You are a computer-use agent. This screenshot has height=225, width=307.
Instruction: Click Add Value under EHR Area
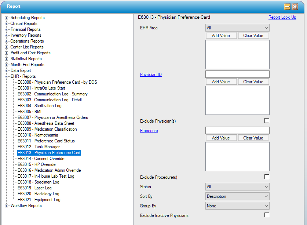[x=221, y=35]
